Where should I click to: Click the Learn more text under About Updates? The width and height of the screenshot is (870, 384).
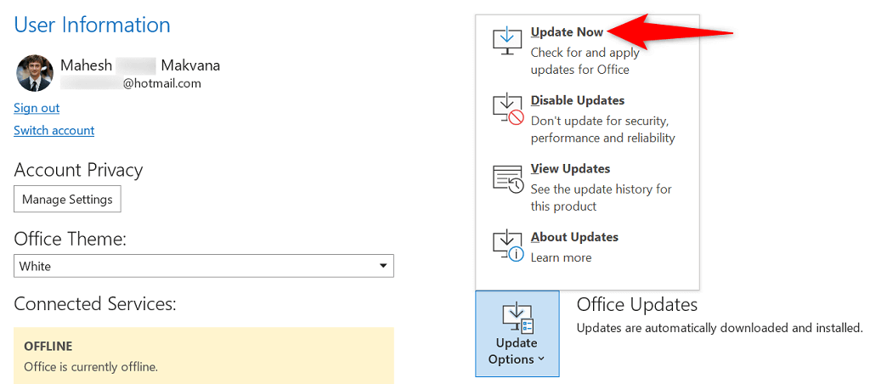pyautogui.click(x=561, y=257)
